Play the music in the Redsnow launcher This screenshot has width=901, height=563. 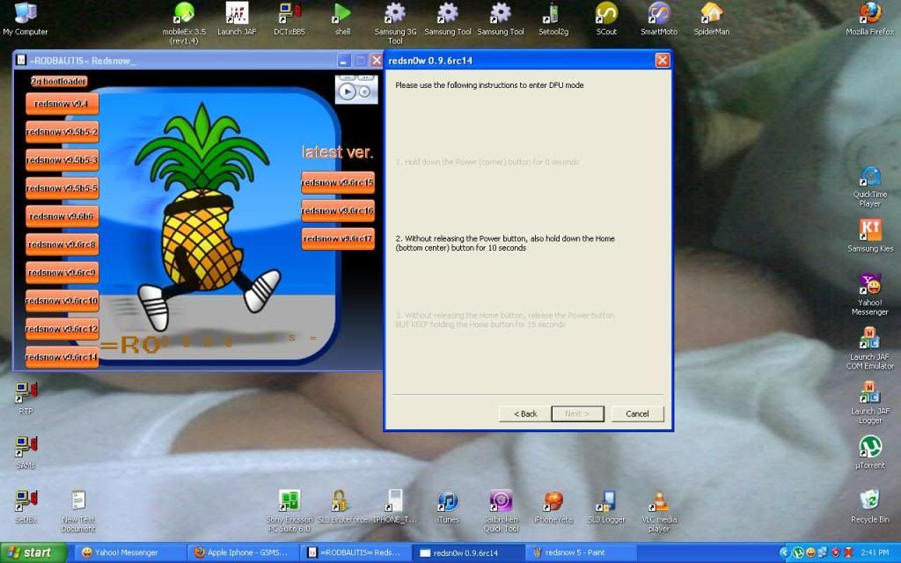tap(347, 91)
